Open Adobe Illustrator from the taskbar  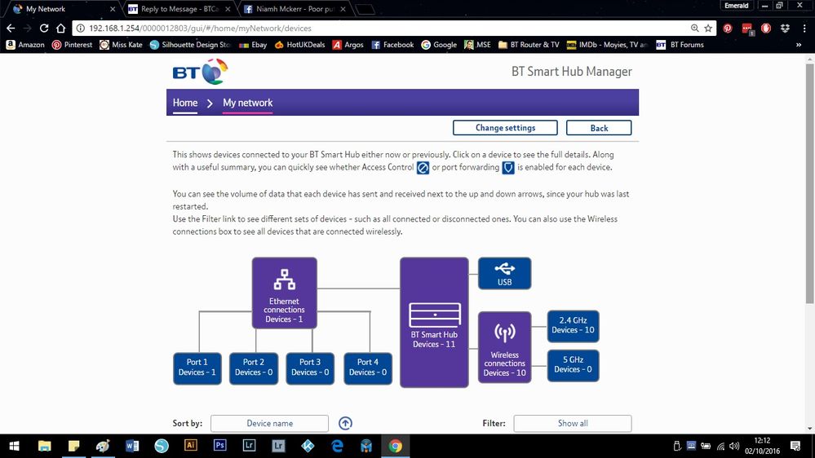[191, 446]
